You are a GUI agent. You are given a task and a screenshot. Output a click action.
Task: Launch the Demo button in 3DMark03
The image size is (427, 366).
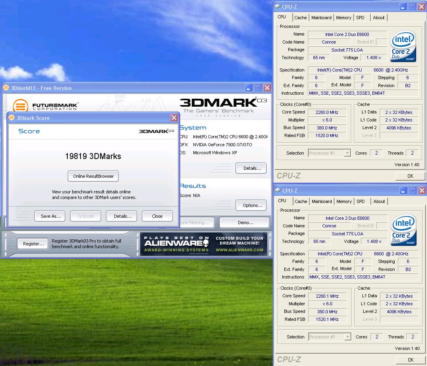coord(244,223)
